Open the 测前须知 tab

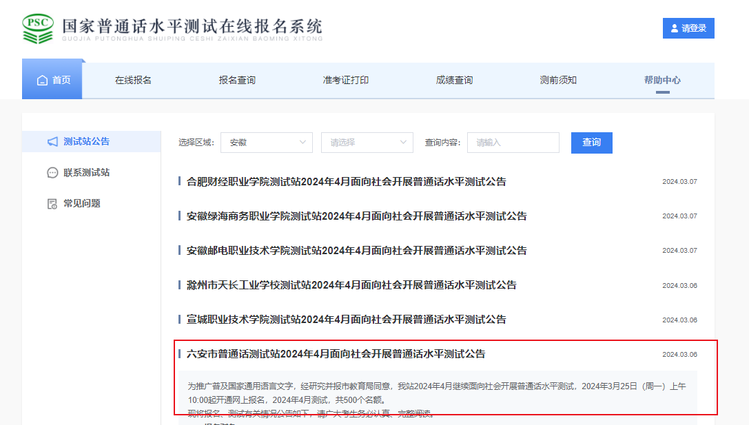(x=558, y=80)
